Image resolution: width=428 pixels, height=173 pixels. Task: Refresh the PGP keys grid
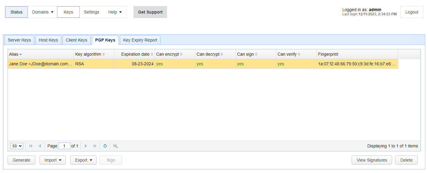coord(105,146)
